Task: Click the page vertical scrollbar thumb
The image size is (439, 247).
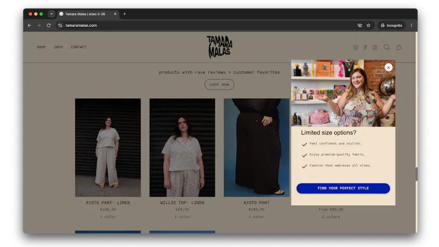Action: [x=417, y=174]
